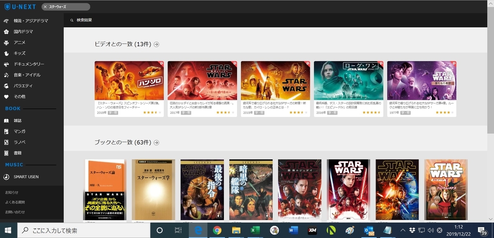Launch Google Chrome from taskbar

(x=217, y=230)
